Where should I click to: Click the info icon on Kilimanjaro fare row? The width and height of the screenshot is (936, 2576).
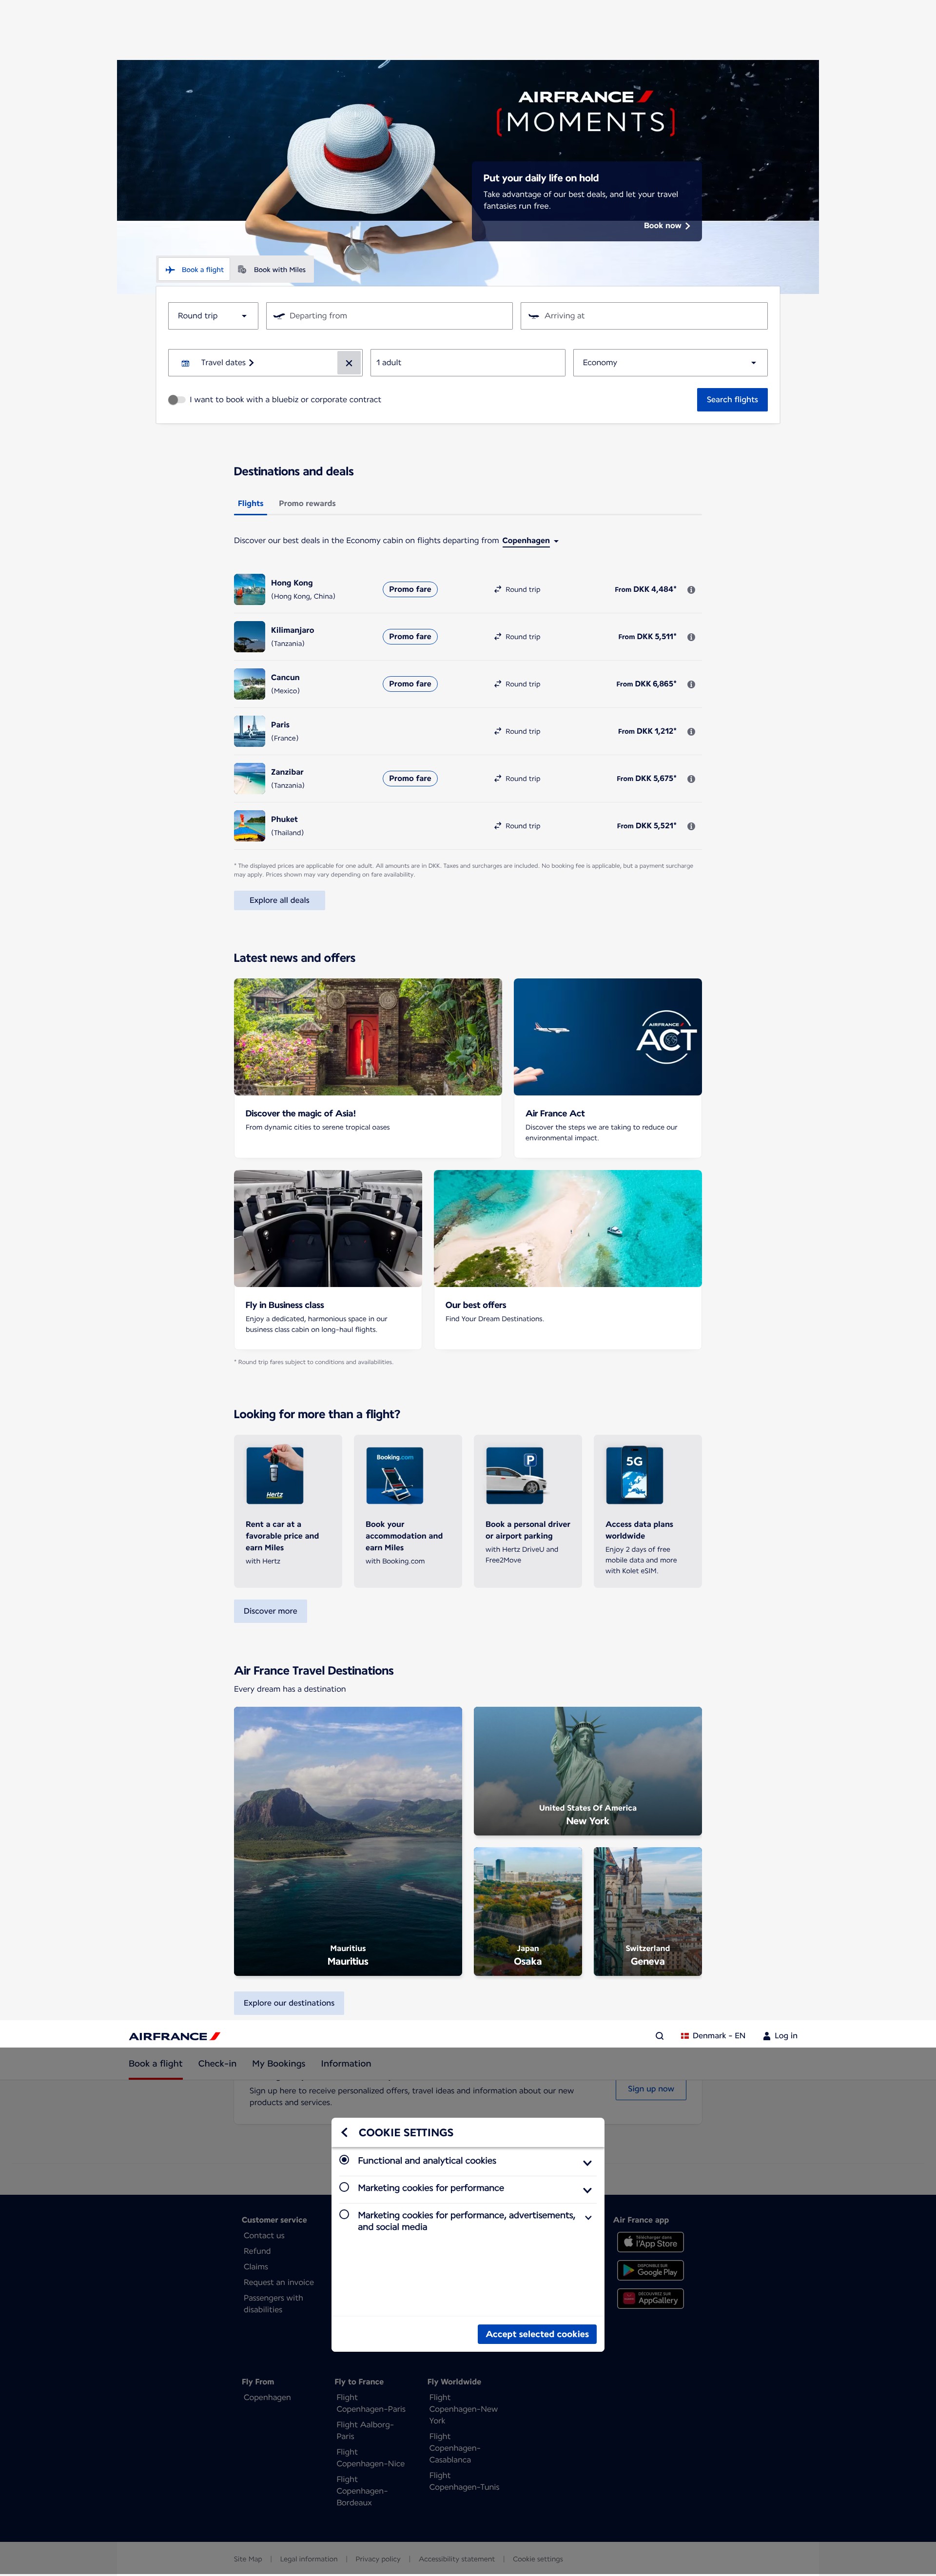pyautogui.click(x=691, y=637)
